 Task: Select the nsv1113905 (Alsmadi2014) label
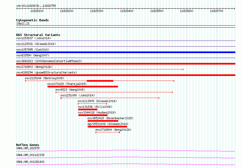97,101
